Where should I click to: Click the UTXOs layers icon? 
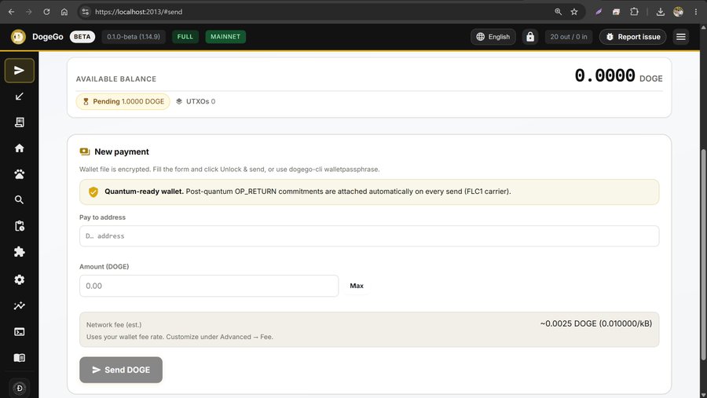click(179, 101)
